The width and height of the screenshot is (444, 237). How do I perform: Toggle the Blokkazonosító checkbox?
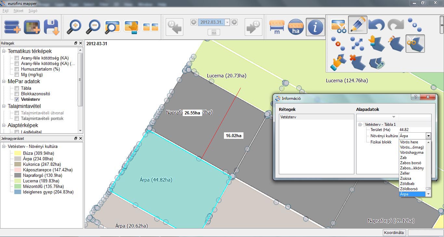(17, 94)
